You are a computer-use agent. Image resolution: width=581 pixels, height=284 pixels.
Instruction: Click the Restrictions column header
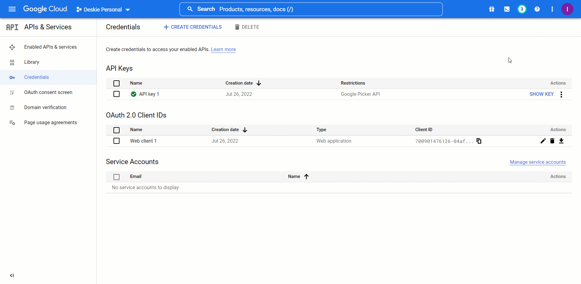tap(353, 83)
